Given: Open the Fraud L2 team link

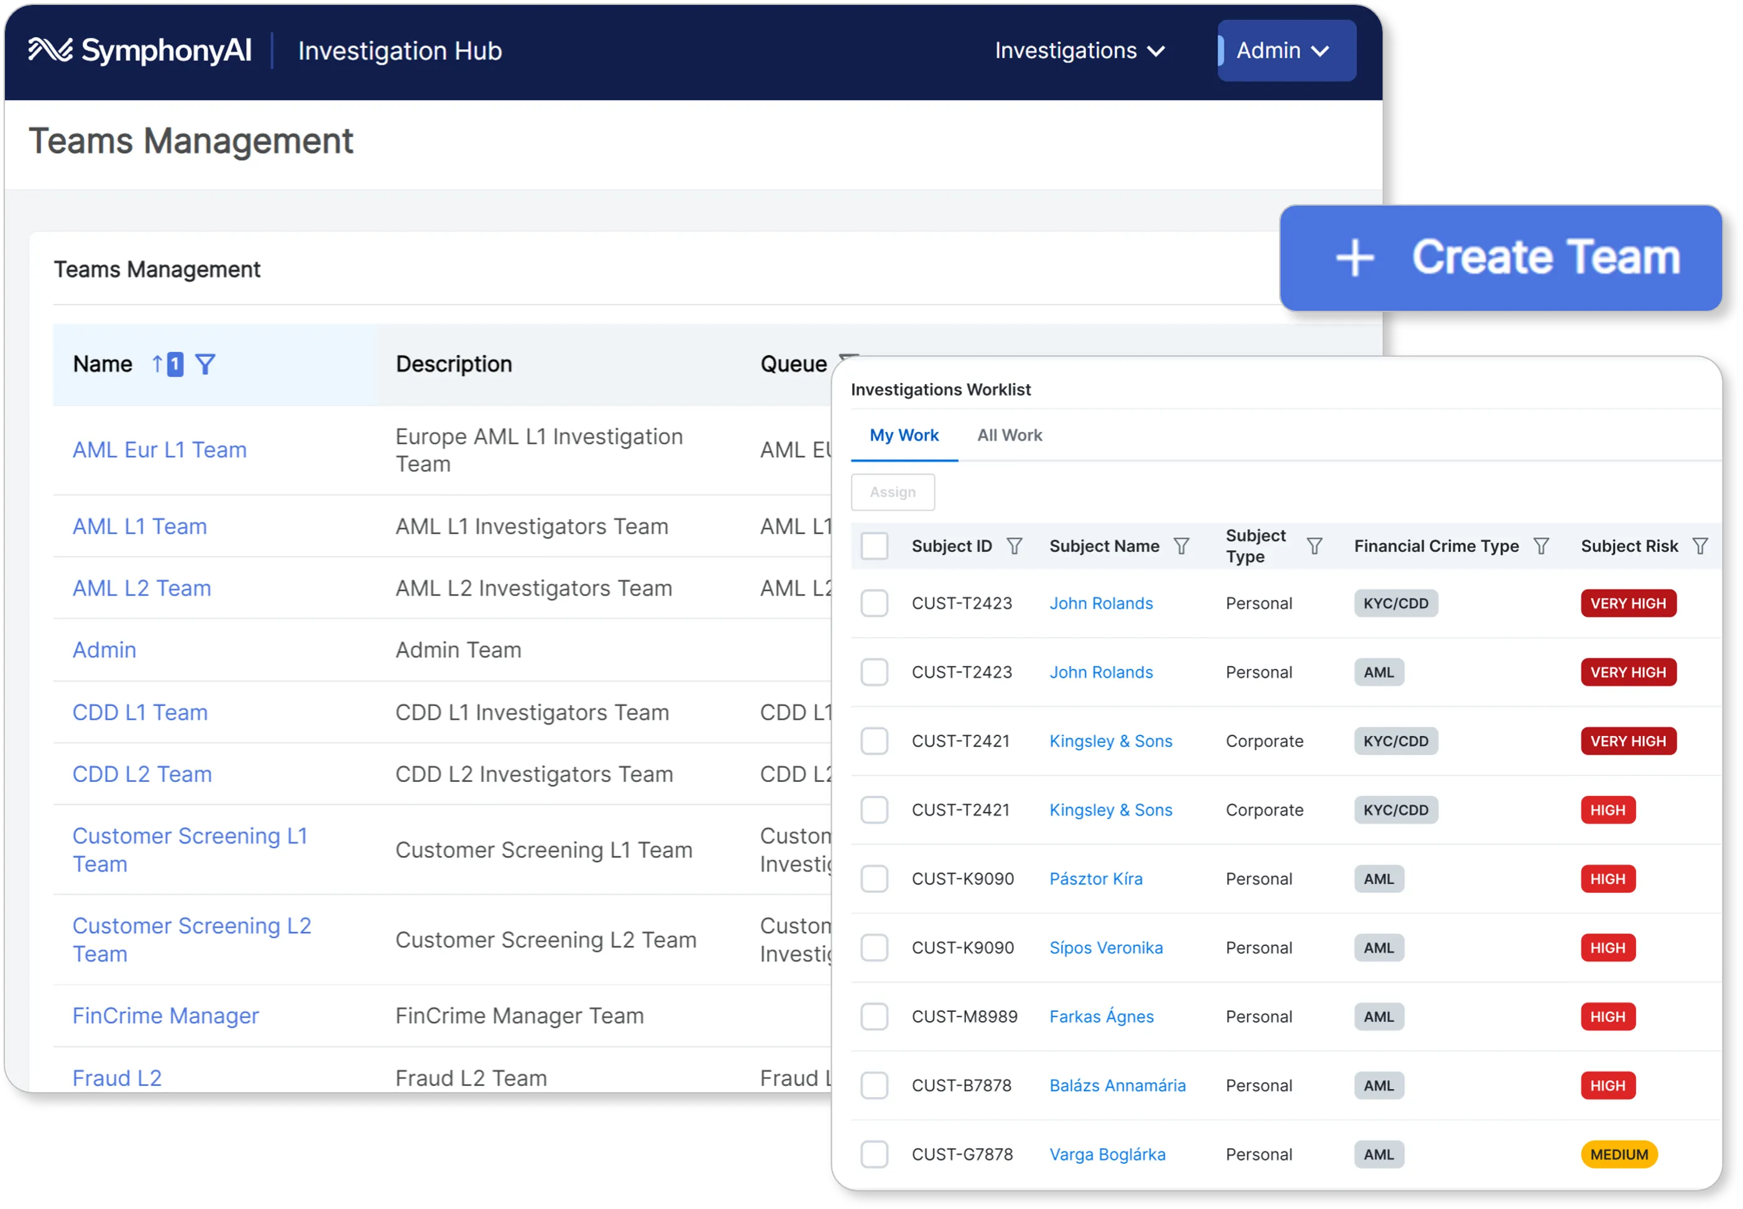Looking at the screenshot, I should click(117, 1078).
